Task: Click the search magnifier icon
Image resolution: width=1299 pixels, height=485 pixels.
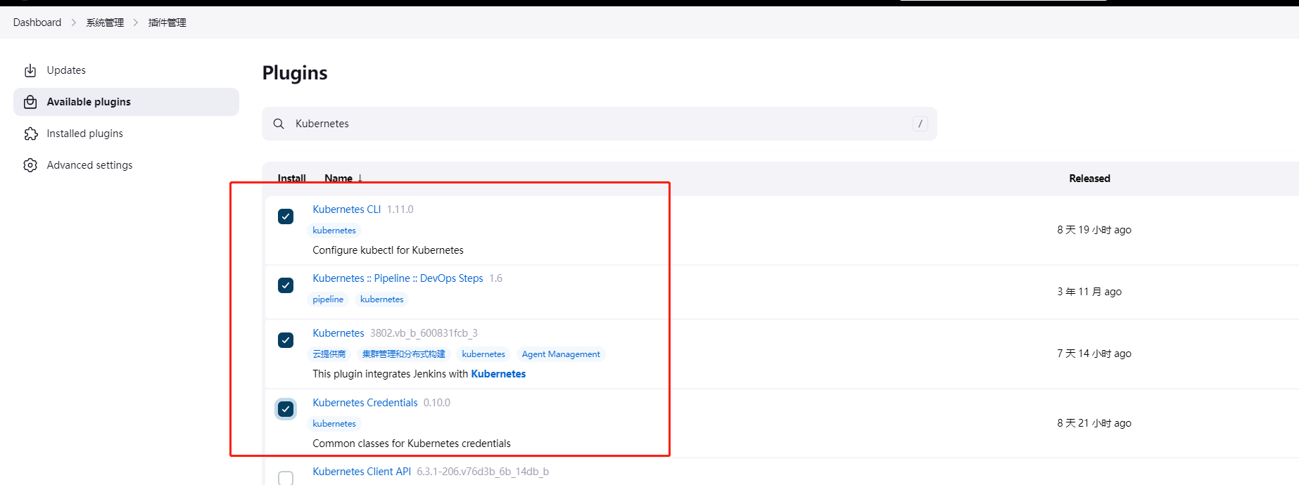Action: [x=279, y=124]
